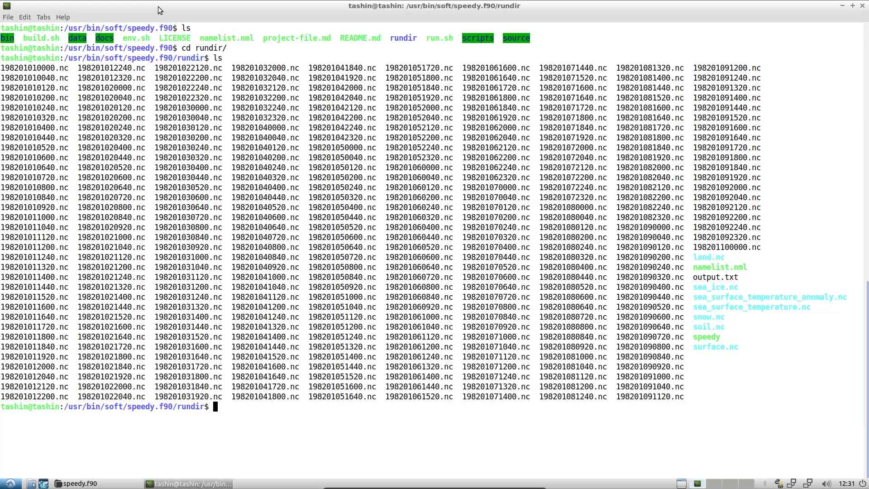Screen dimensions: 869x489
Task: Click README.md file name
Action: pyautogui.click(x=360, y=38)
